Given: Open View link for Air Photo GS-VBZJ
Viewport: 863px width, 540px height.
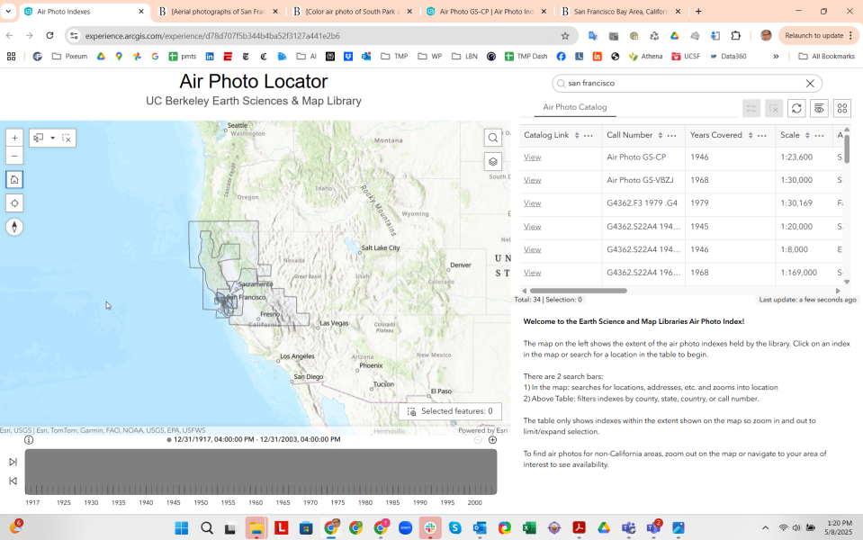Looking at the screenshot, I should [533, 180].
